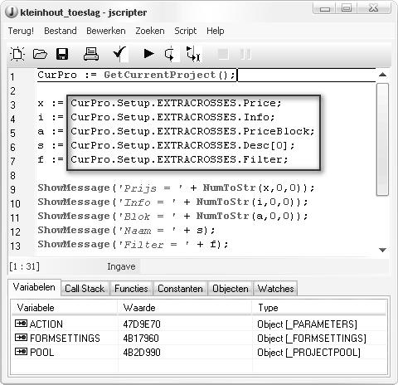Click the run to cursor icon
The height and width of the screenshot is (385, 398).
(x=193, y=54)
